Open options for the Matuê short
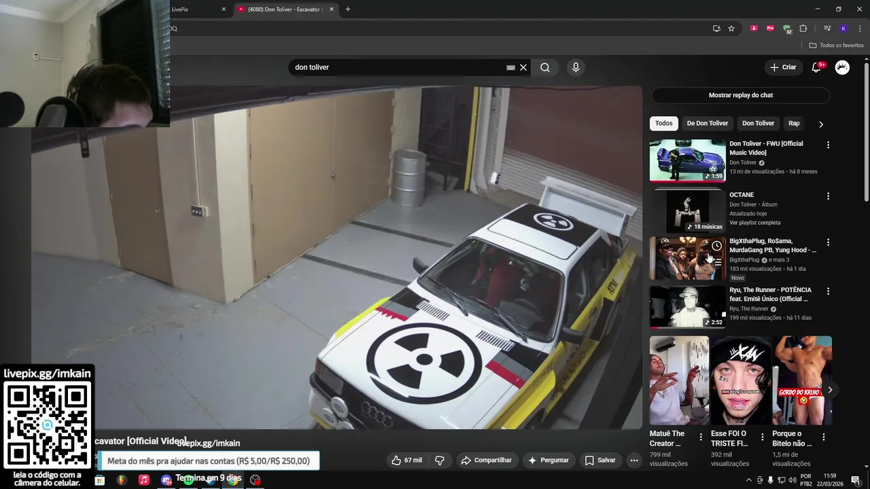The width and height of the screenshot is (870, 489). 701,437
